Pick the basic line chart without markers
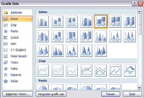Screen dimensions: 144x98 tap(43, 70)
